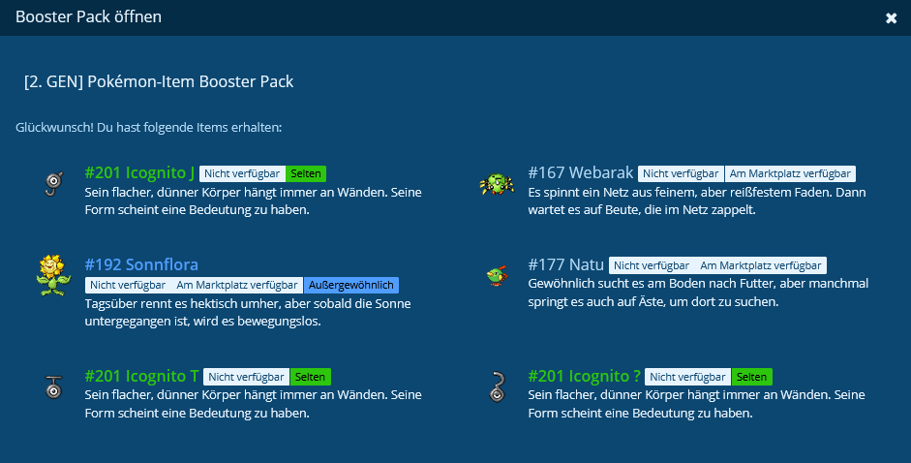Click the Icognito T sprite icon

pos(54,386)
